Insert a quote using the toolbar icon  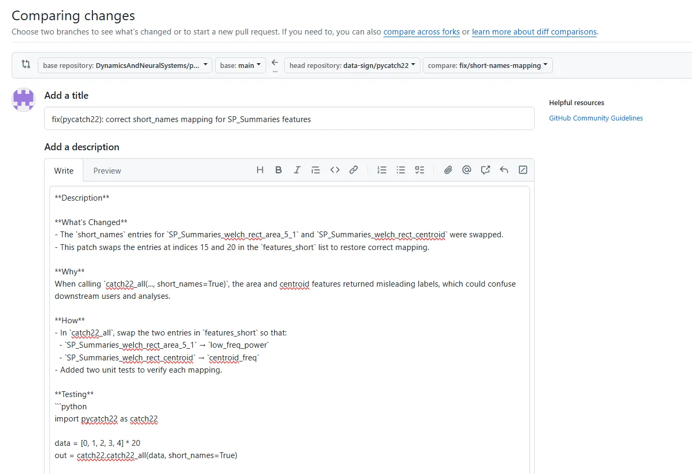315,170
